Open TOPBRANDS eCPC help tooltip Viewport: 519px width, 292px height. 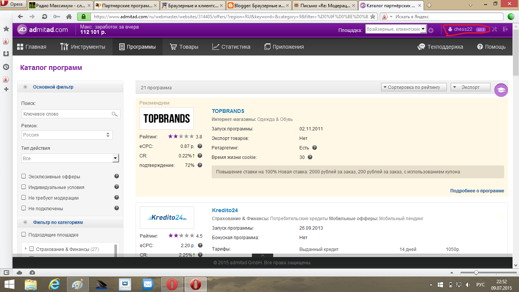click(x=200, y=146)
